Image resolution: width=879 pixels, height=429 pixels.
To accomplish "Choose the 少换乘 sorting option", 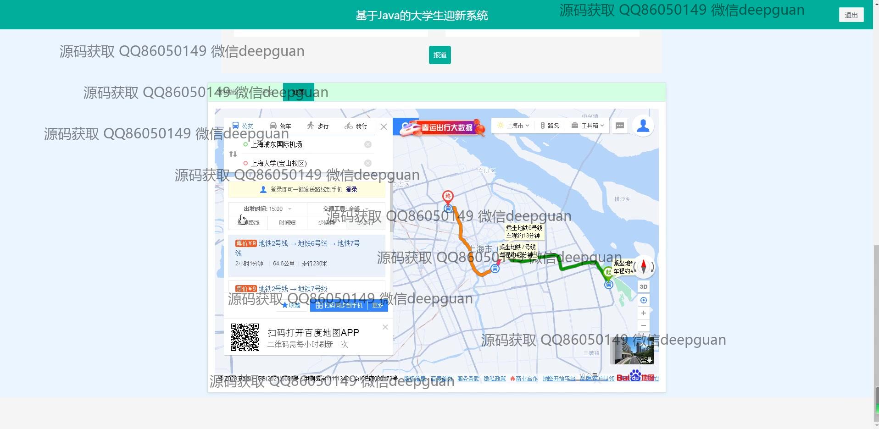I will coord(326,223).
